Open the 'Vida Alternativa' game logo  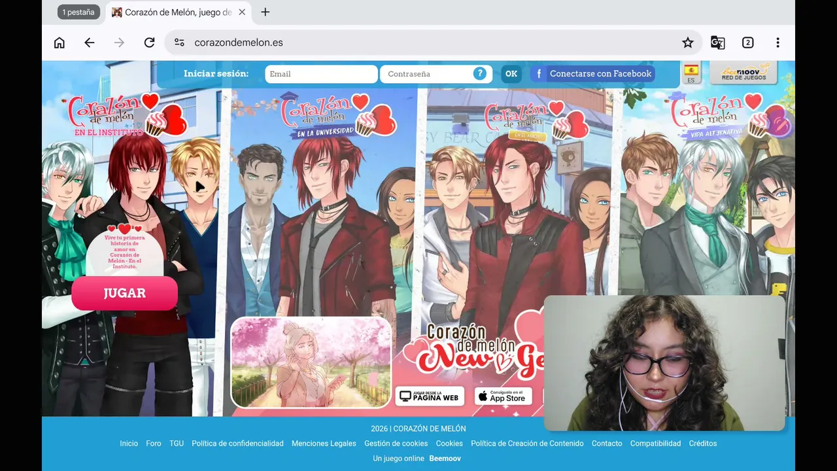click(x=732, y=116)
